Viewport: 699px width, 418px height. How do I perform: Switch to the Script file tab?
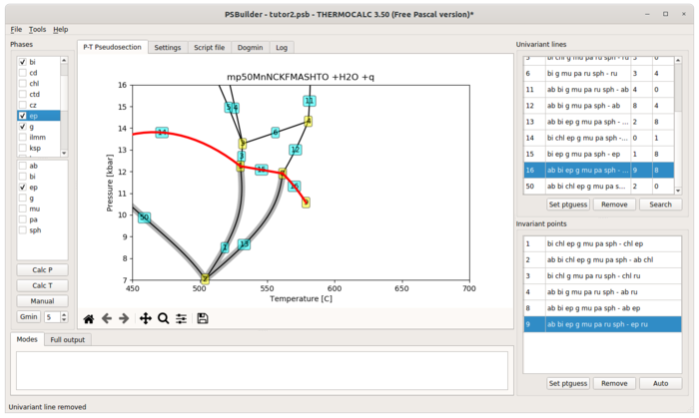[209, 48]
